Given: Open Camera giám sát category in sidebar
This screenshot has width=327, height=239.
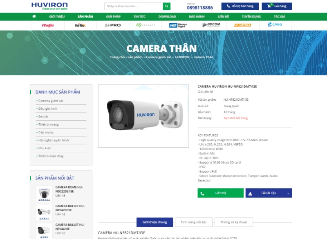Looking at the screenshot, I should [x=51, y=101].
